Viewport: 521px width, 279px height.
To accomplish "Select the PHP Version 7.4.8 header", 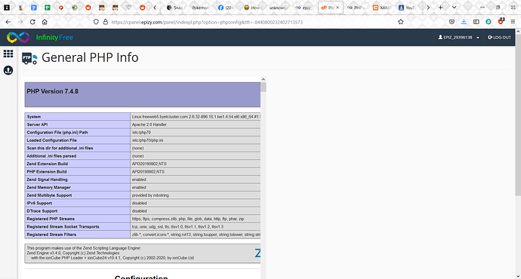I will (x=53, y=91).
